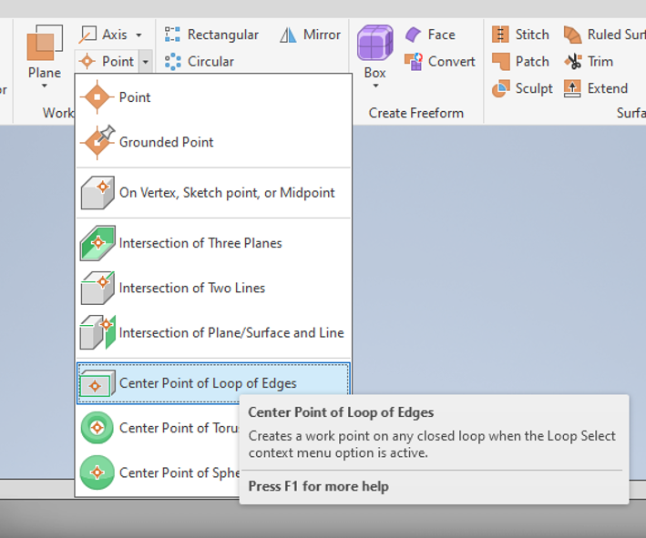Select the Rectangular pattern tool
646x538 pixels.
211,35
